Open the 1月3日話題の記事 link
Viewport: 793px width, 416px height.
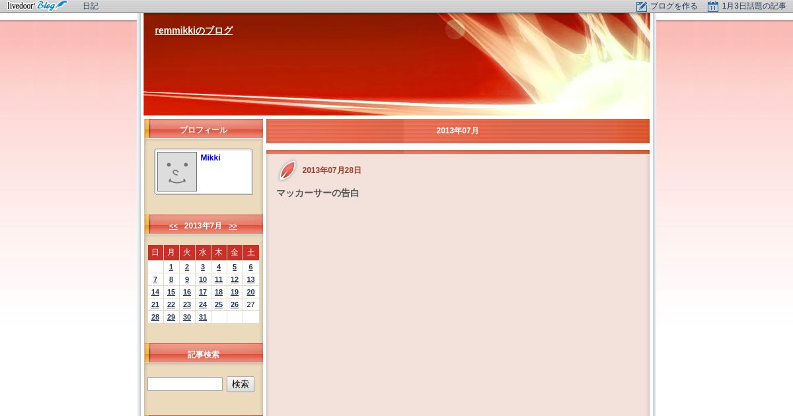coord(754,6)
